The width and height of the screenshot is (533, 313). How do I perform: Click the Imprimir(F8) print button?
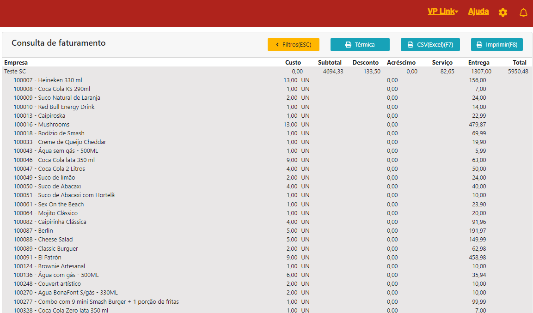(496, 45)
